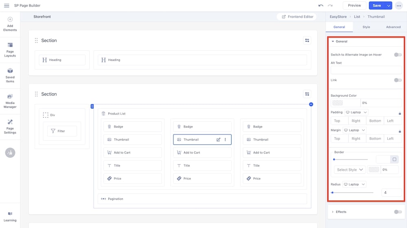
Task: Open the Radius Laptop device dropdown
Action: point(355,184)
